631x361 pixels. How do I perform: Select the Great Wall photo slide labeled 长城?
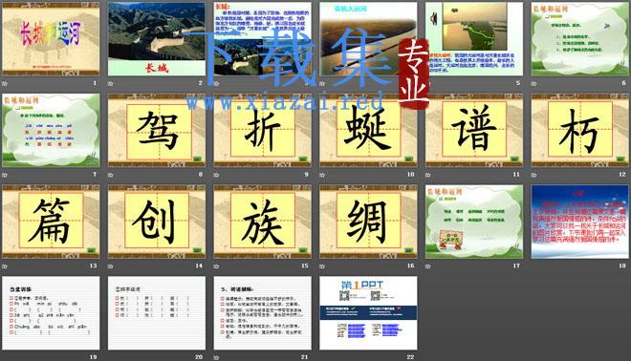tap(157, 39)
